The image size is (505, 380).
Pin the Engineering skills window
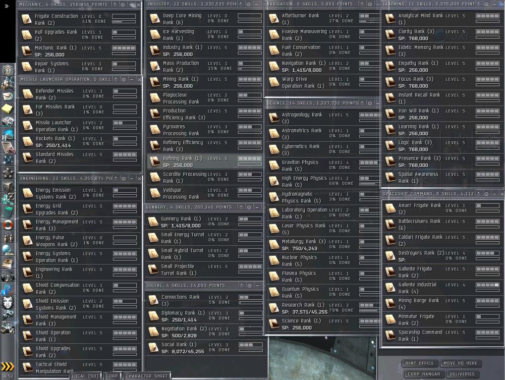[115, 178]
